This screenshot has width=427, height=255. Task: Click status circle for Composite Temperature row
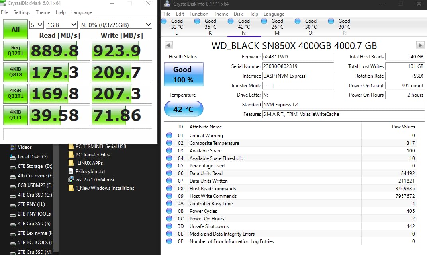point(169,143)
